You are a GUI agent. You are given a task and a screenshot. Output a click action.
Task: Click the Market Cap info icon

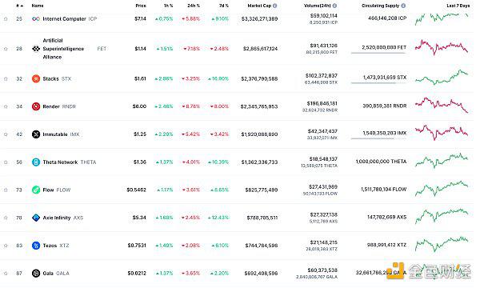click(275, 6)
